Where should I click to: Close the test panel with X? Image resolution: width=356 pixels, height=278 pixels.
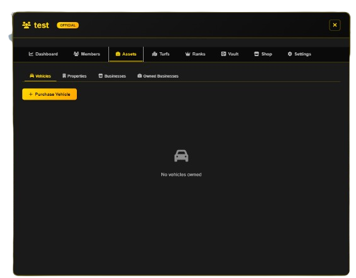pyautogui.click(x=335, y=25)
